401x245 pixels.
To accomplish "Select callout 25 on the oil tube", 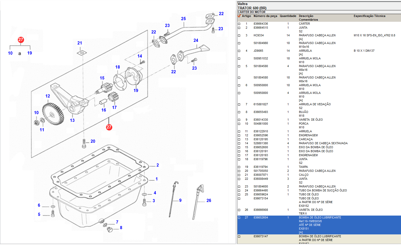I will [x=183, y=19].
